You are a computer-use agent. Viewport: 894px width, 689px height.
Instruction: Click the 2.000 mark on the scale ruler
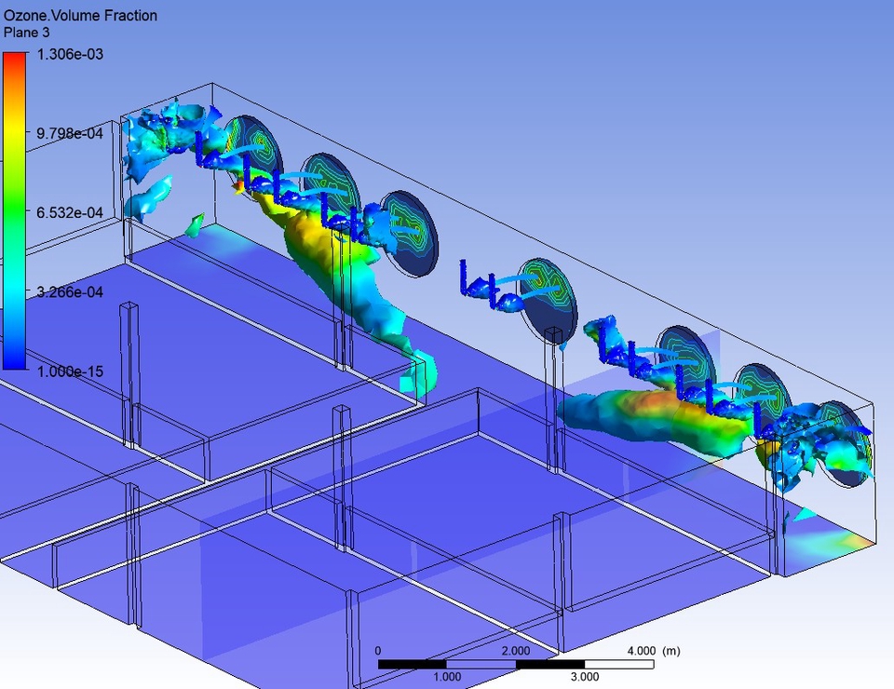pyautogui.click(x=514, y=651)
